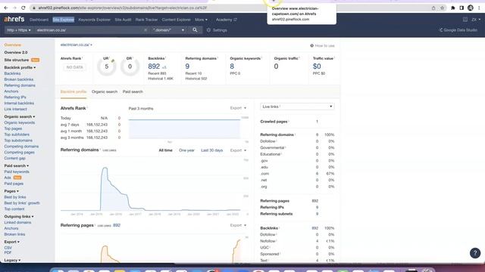The width and height of the screenshot is (485, 272).
Task: Open the Academy external link
Action: [x=226, y=20]
